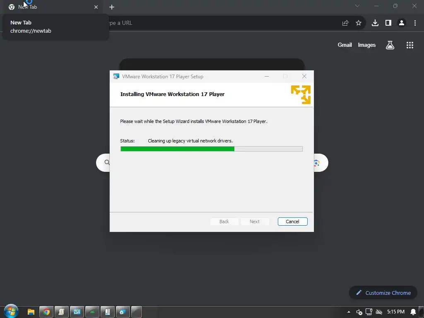Click the 5:15 PM clock
This screenshot has height=318, width=424.
tap(396, 312)
